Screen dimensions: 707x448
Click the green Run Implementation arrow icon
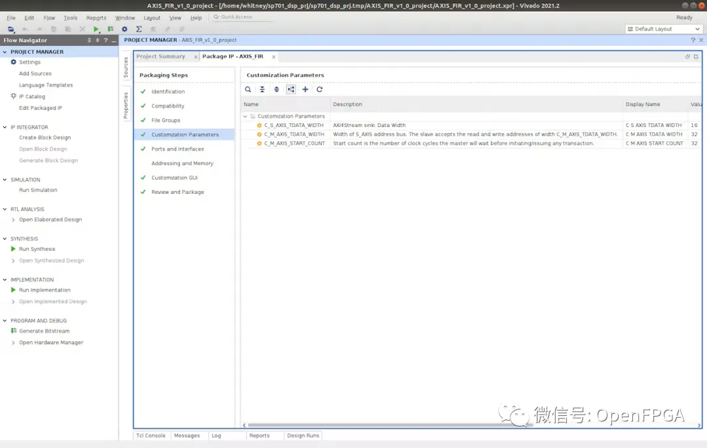[13, 290]
